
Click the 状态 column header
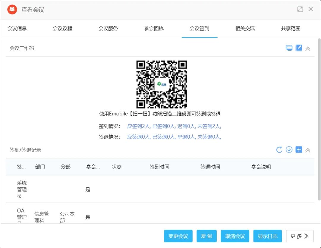coord(117,167)
